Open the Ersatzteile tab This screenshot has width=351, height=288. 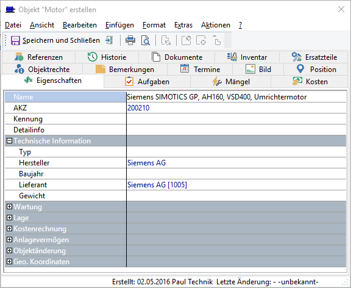click(314, 57)
